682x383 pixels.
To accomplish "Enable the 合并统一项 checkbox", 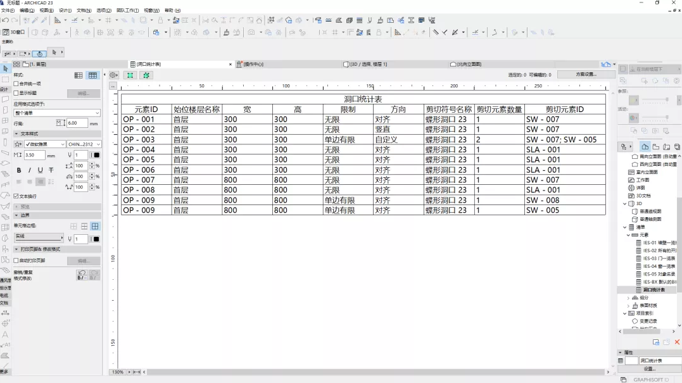I will [16, 84].
